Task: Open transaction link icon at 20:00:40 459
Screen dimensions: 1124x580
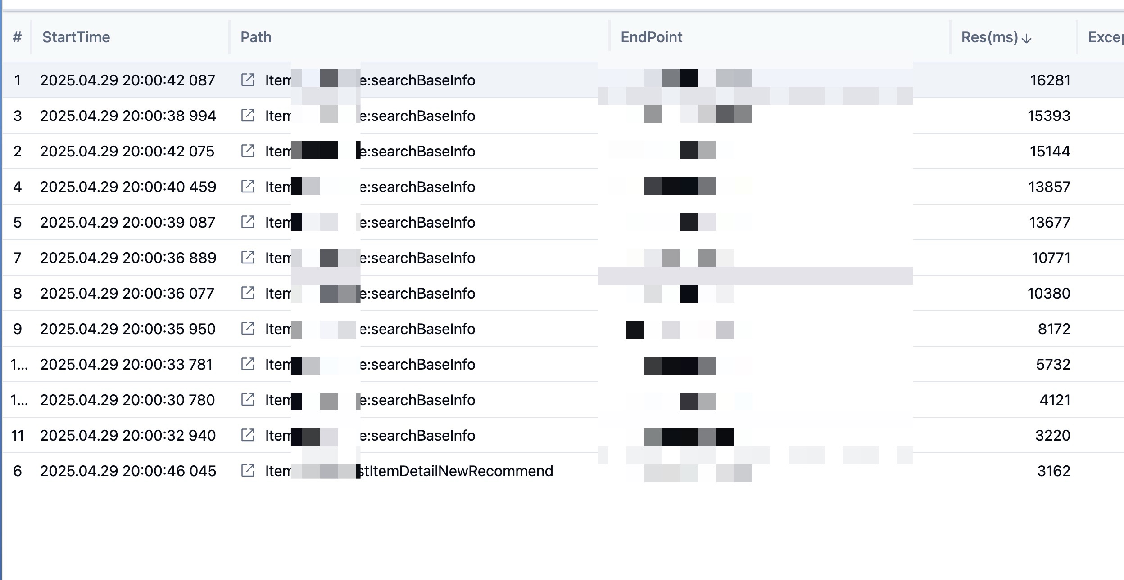Action: 248,187
